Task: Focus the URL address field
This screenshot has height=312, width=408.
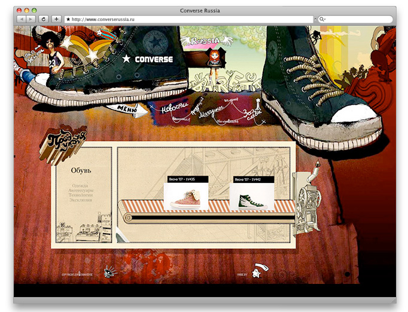Action: (x=189, y=19)
